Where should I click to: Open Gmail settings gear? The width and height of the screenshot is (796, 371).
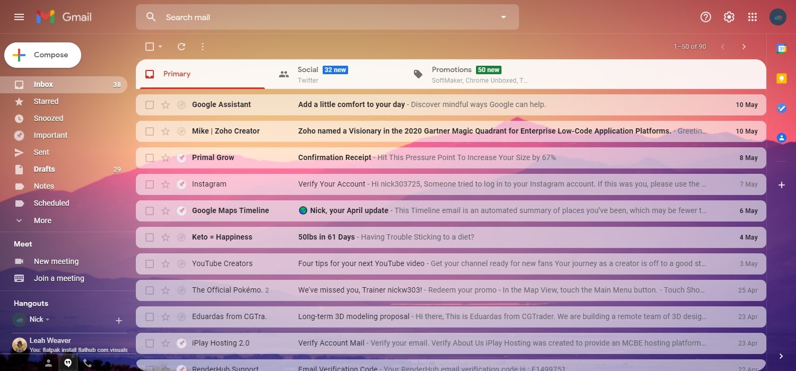pos(729,16)
